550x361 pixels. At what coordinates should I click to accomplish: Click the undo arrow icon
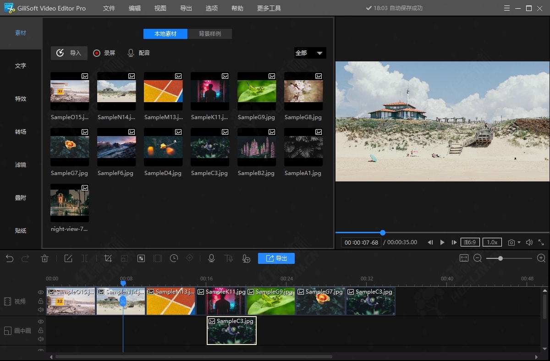click(10, 259)
